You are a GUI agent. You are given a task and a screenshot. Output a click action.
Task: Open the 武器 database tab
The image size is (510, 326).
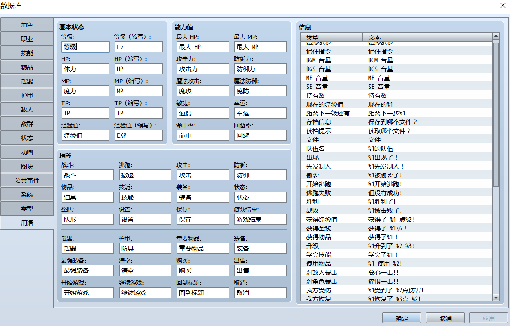tap(27, 81)
